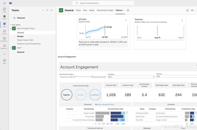The image size is (197, 130).
Task: Click the General channel MP avatar in header
Action: tap(61, 10)
